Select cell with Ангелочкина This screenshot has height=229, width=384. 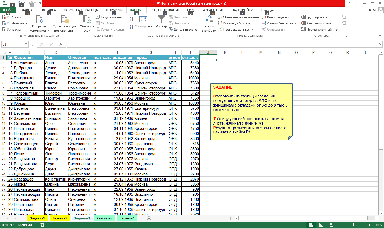point(29,63)
